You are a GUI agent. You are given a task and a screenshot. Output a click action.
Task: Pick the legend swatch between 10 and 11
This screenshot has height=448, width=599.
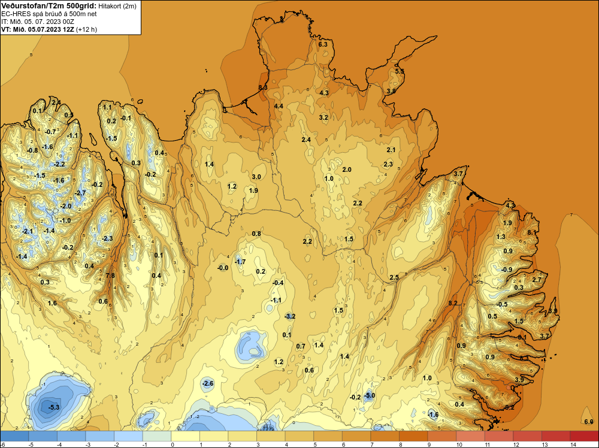point(470,436)
